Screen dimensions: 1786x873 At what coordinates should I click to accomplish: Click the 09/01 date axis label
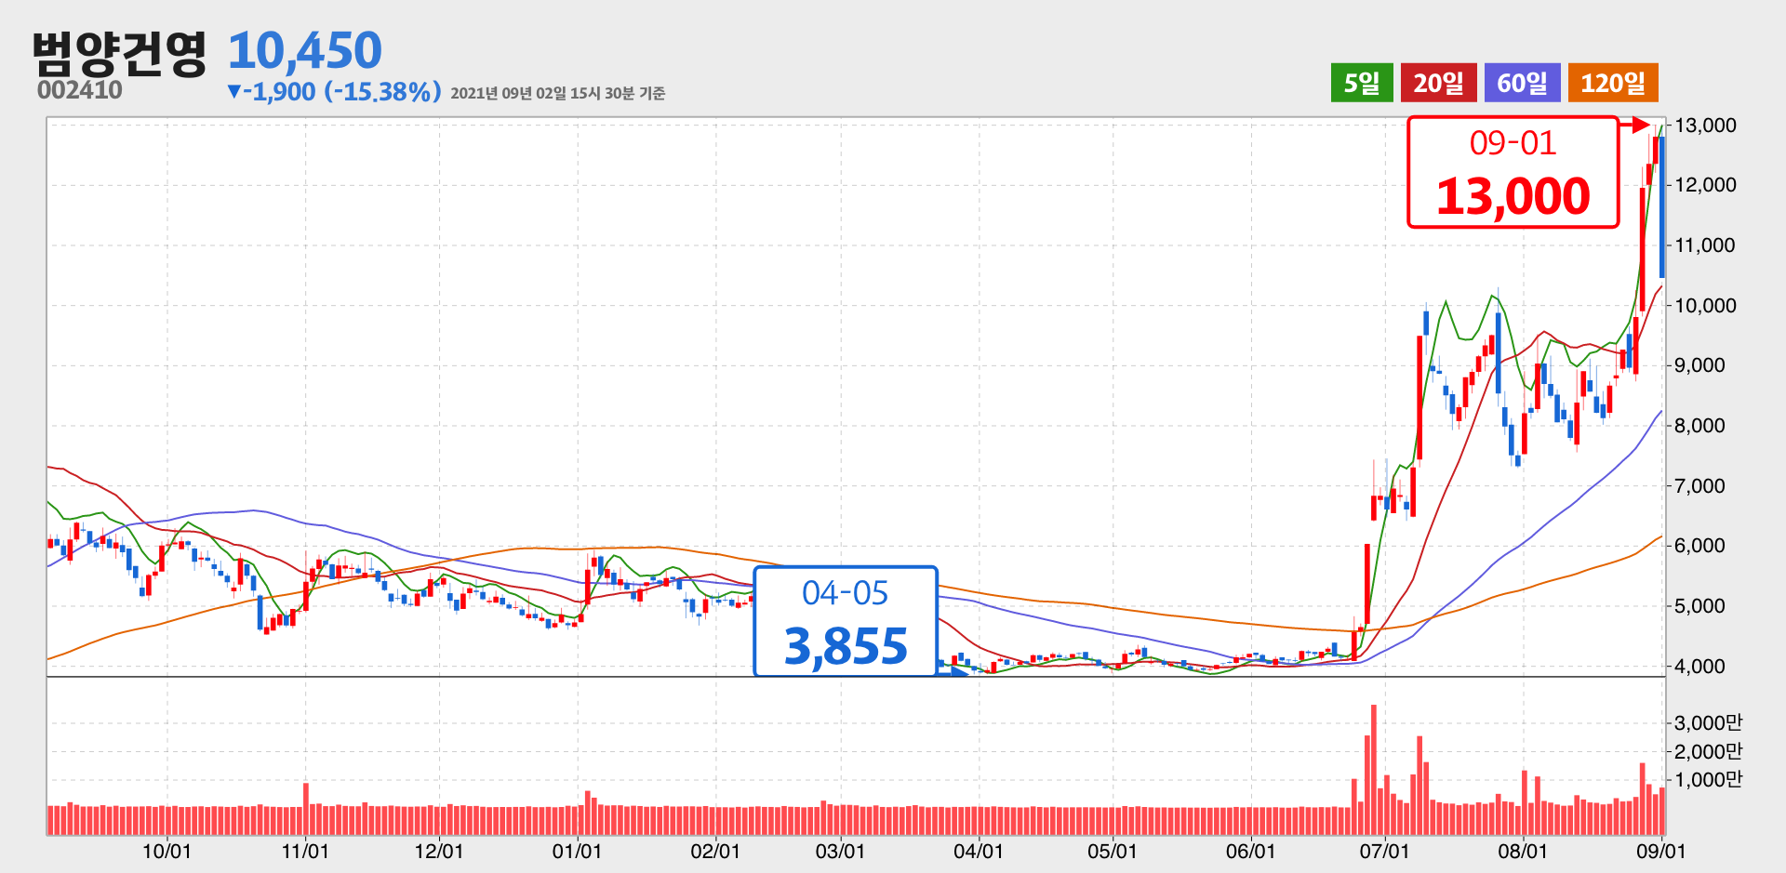(x=1660, y=852)
